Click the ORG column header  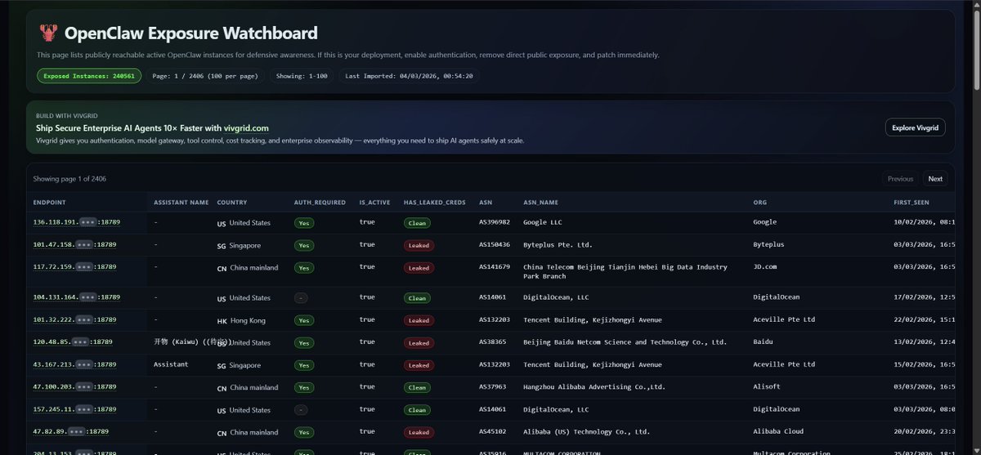tap(760, 203)
